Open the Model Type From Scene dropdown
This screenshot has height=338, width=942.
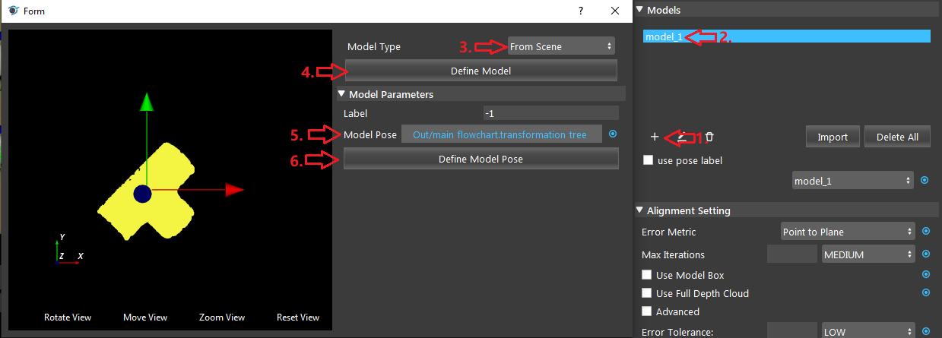561,46
